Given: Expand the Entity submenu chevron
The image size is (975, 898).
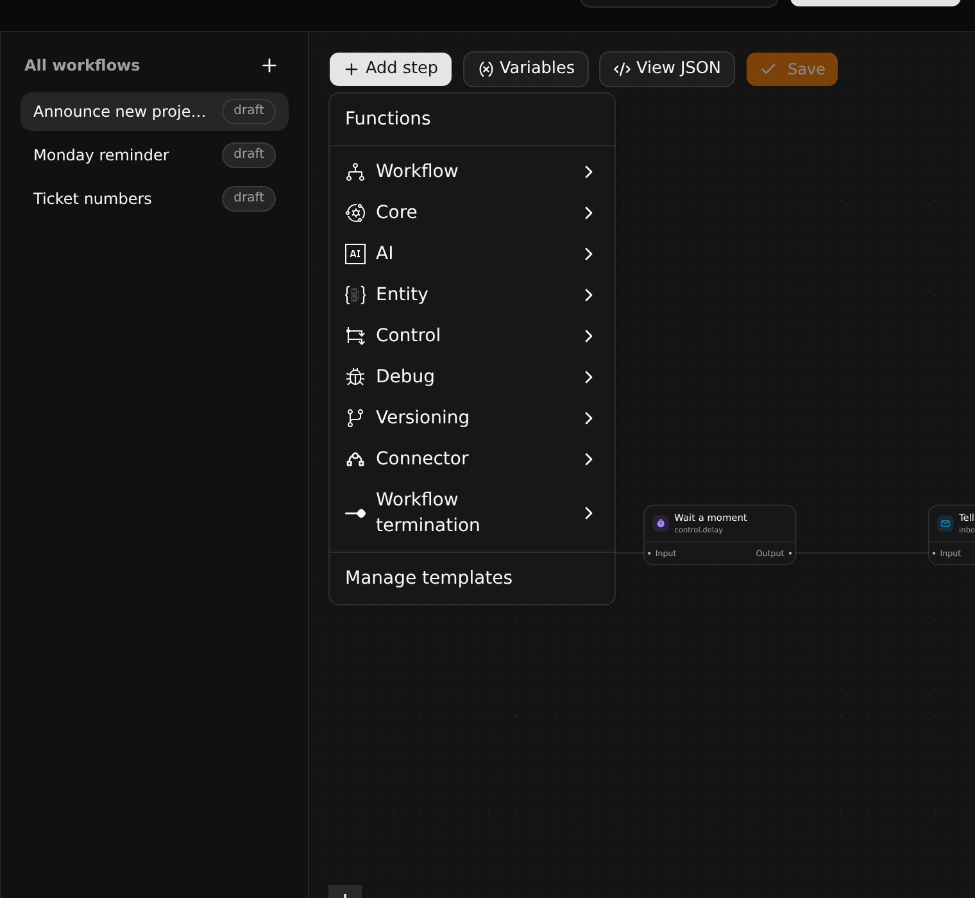Looking at the screenshot, I should (589, 294).
